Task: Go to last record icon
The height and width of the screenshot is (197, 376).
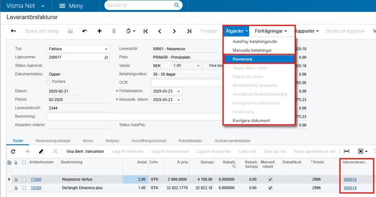Action: point(189,31)
